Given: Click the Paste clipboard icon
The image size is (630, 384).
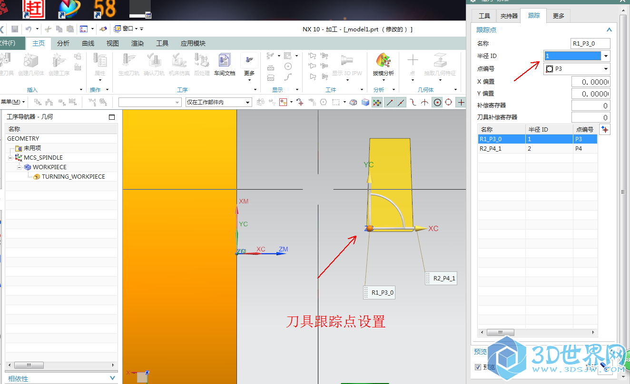Looking at the screenshot, I should [x=70, y=29].
